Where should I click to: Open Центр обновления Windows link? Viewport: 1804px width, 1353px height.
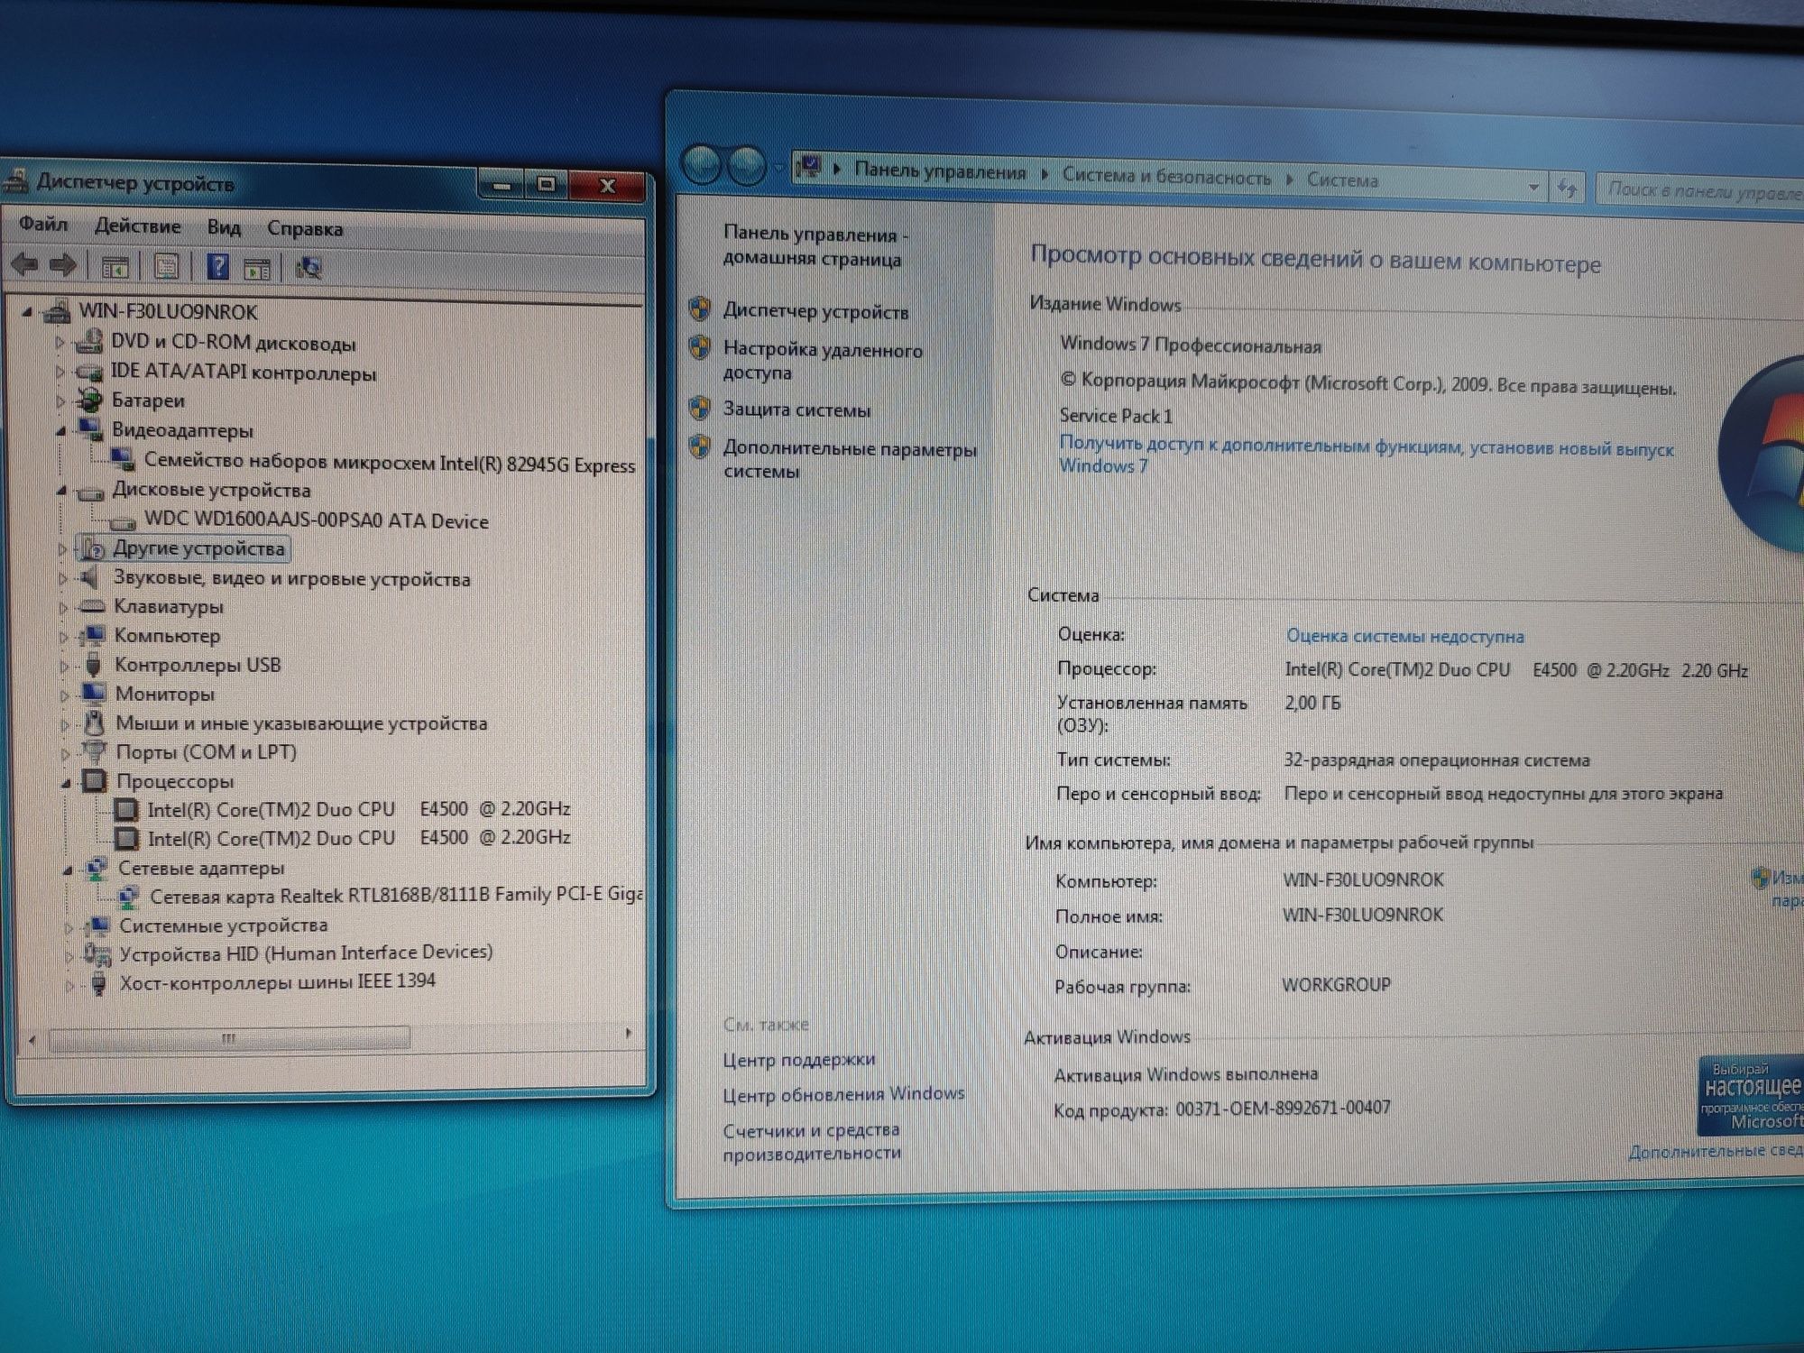point(843,1094)
